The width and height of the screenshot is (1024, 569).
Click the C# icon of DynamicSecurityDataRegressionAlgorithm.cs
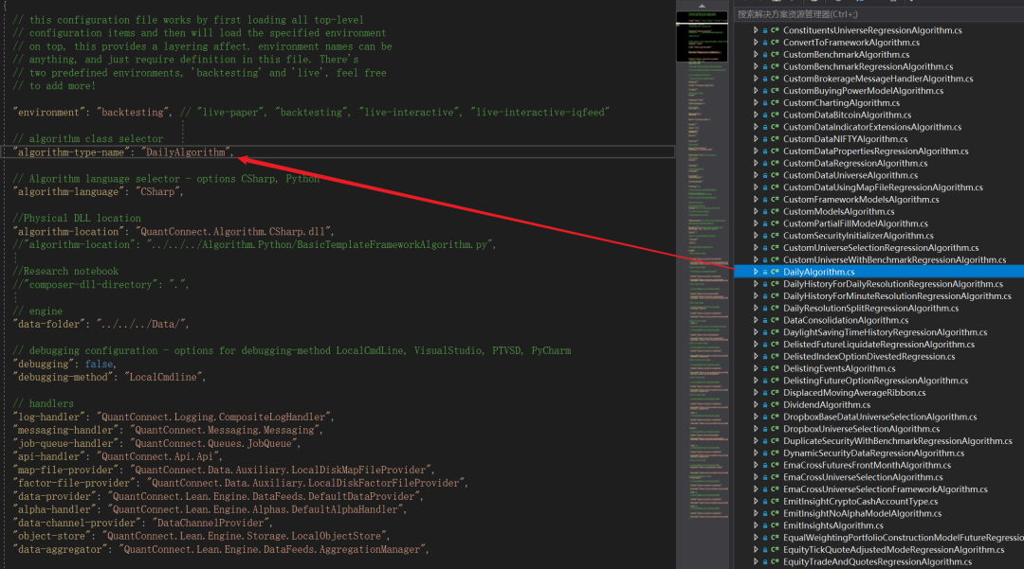(x=775, y=453)
